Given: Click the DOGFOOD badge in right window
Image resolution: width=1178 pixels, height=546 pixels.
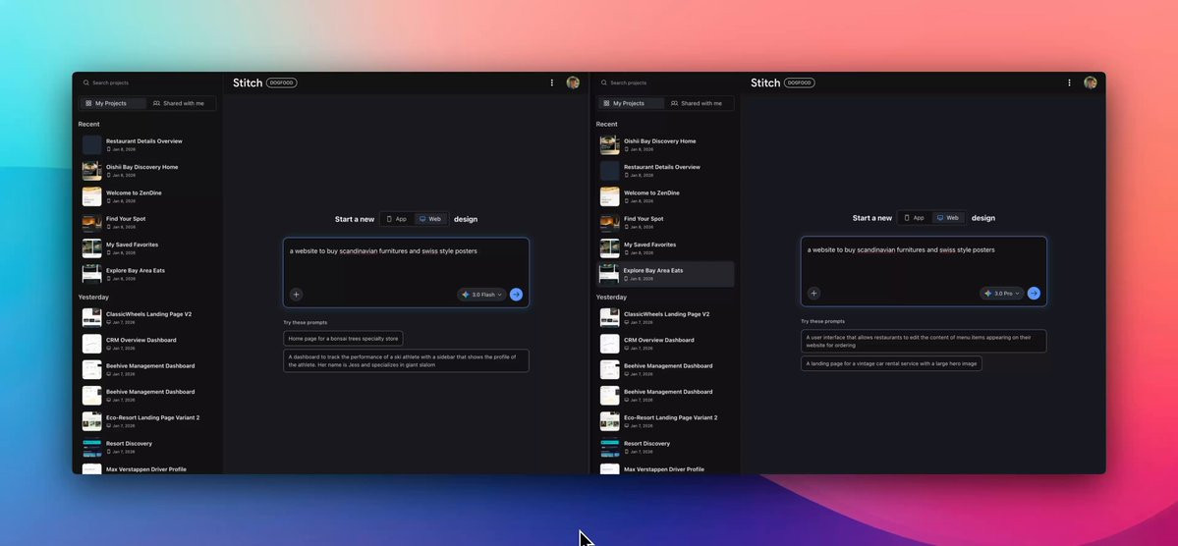Looking at the screenshot, I should [800, 82].
